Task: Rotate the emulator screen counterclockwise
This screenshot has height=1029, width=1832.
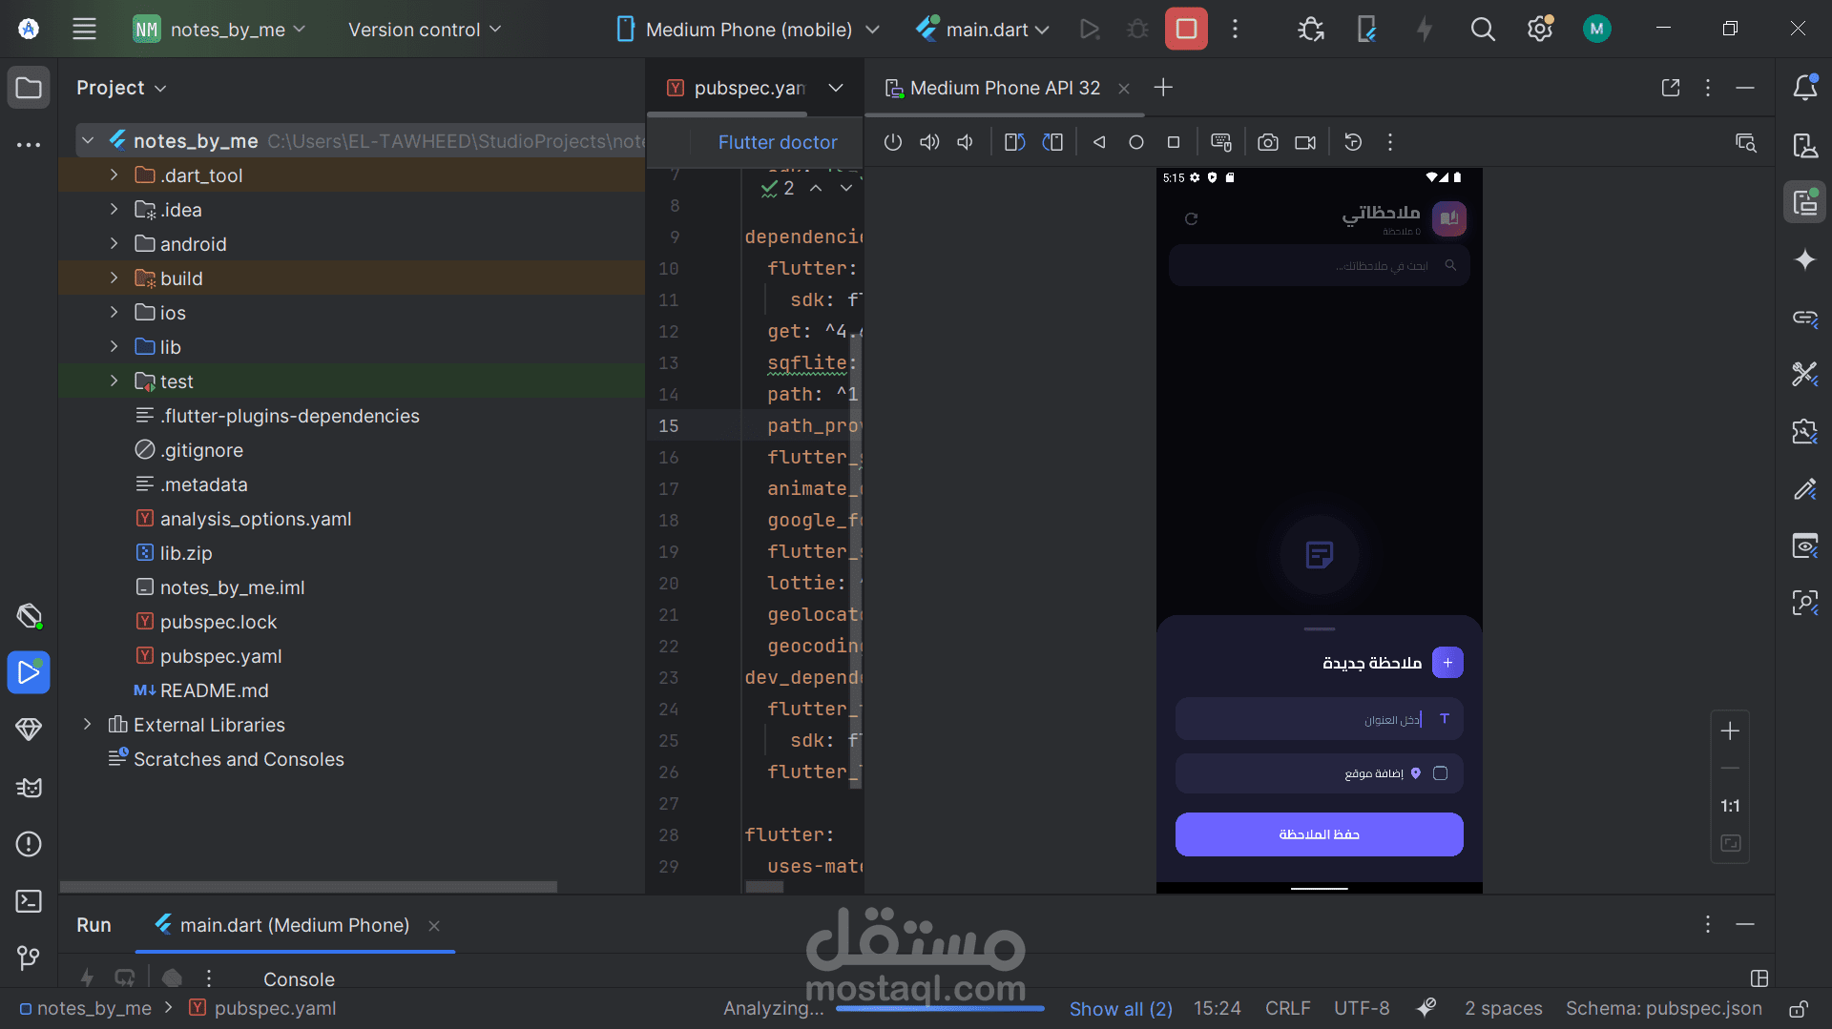Action: click(1013, 141)
